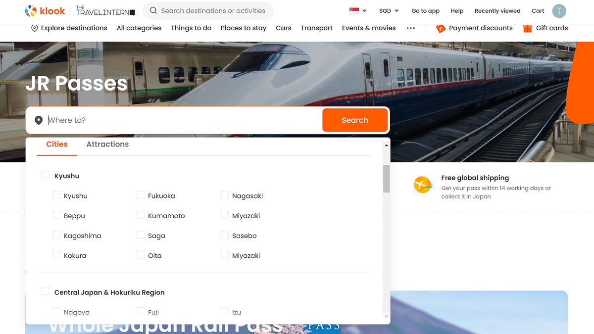Click the Gift cards box icon
594x334 pixels.
click(x=527, y=28)
